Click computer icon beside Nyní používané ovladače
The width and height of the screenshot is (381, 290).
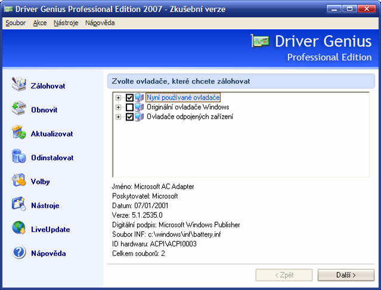[x=140, y=97]
